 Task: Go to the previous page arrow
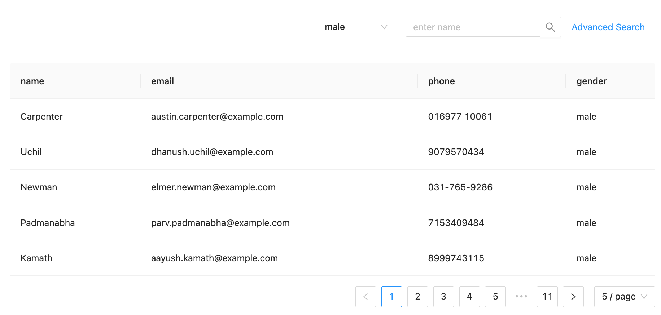point(365,297)
